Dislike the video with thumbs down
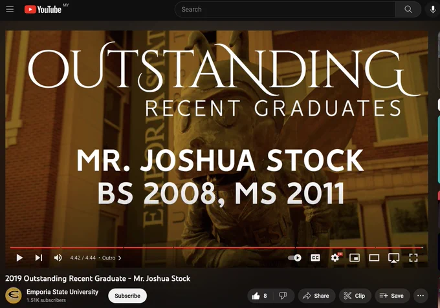 point(283,296)
